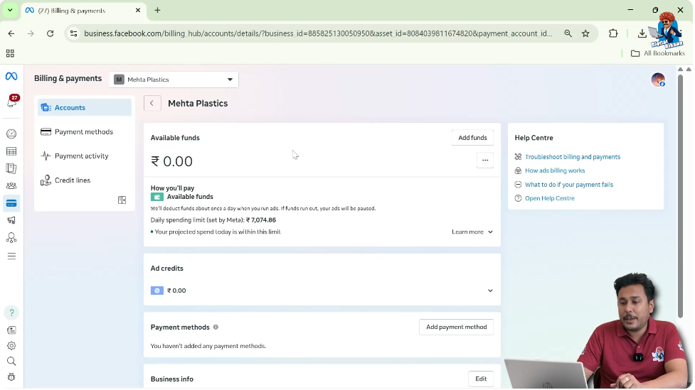This screenshot has height=390, width=695.
Task: Click the page vertical scrollbar thumb
Action: 680,195
